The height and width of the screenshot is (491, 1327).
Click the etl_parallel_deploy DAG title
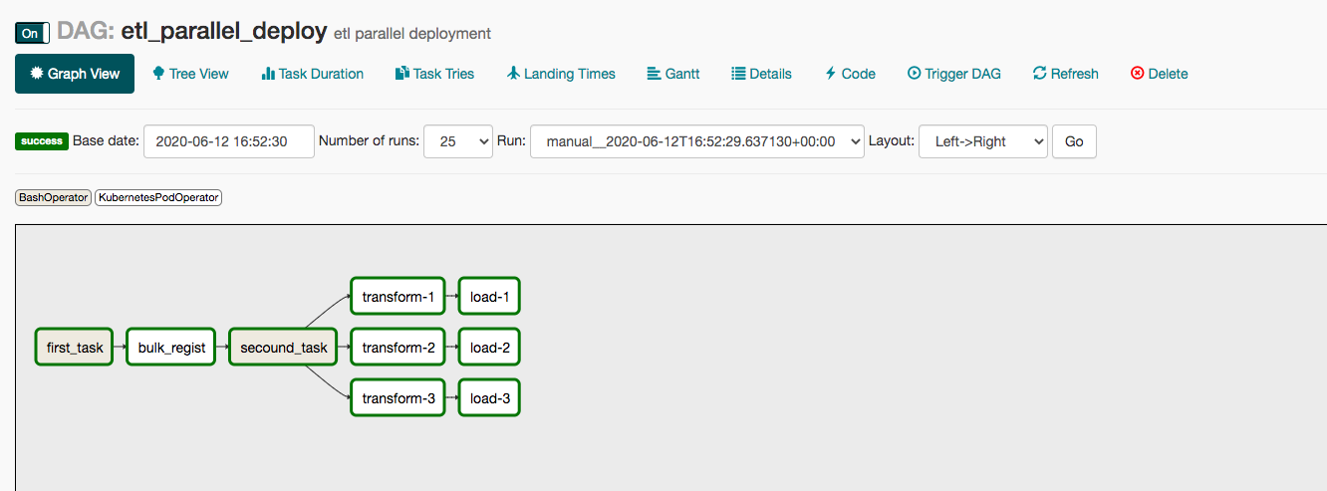pyautogui.click(x=223, y=31)
